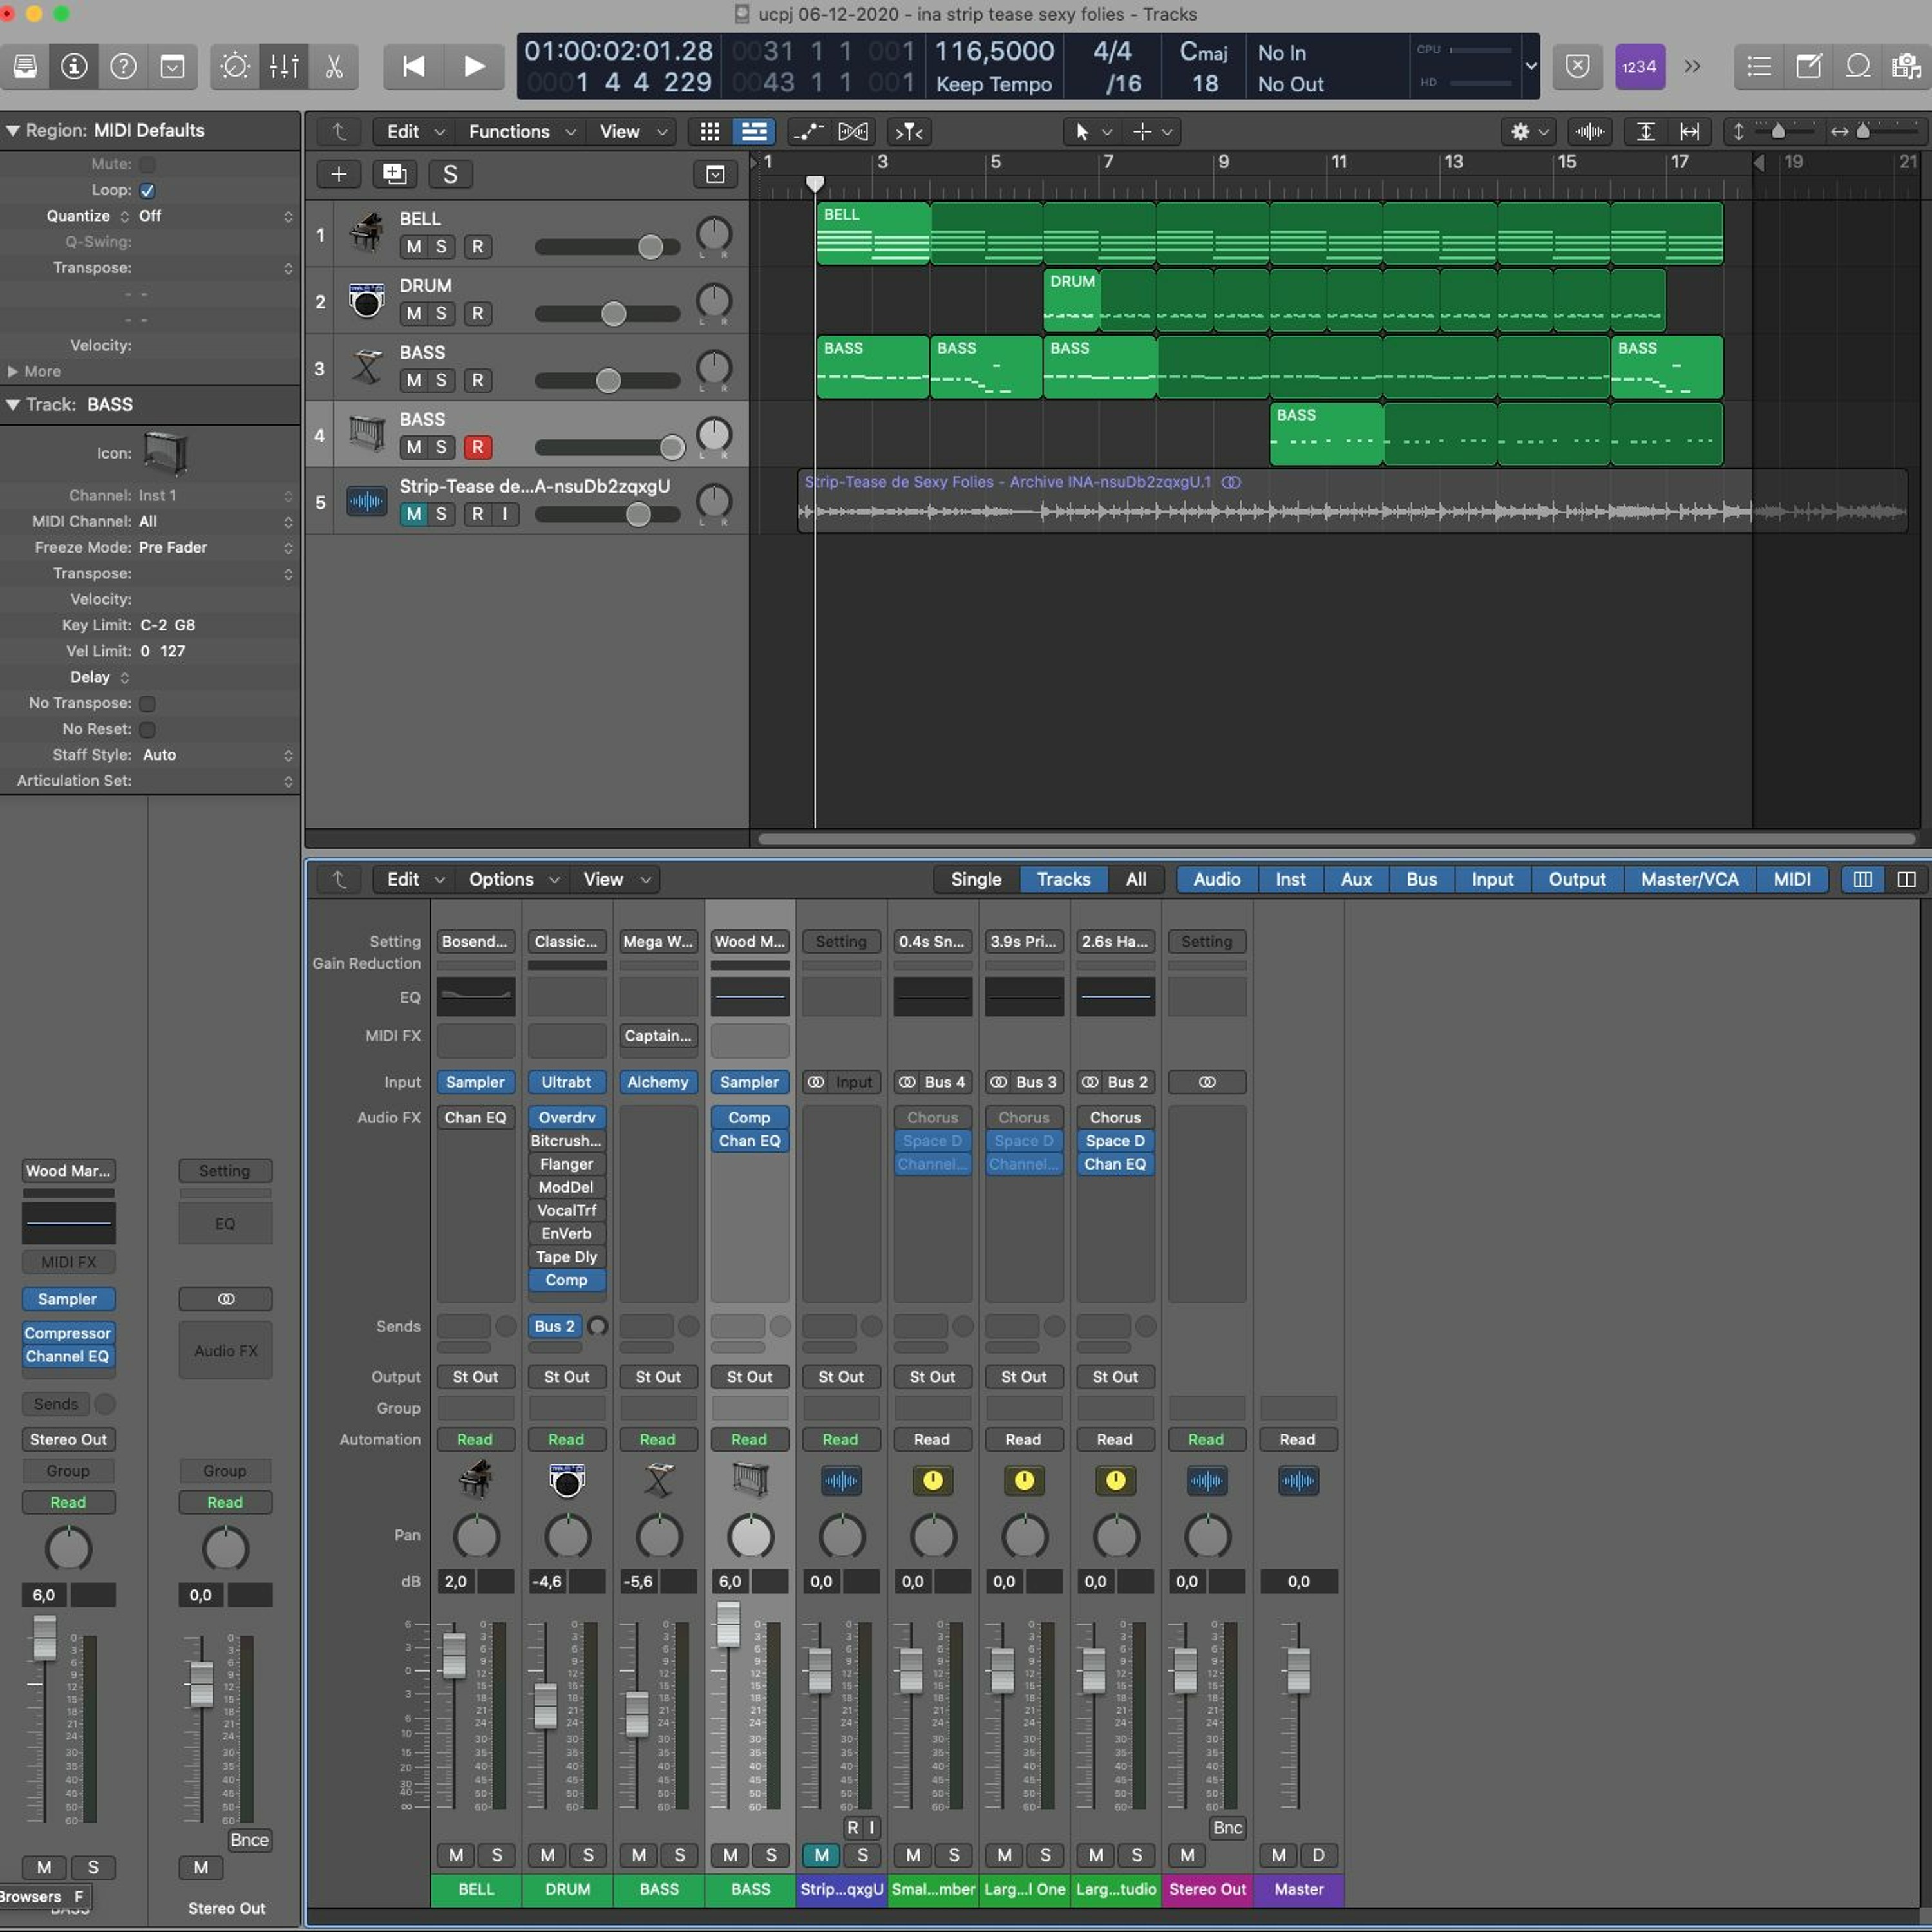Add a new track with plus button

pos(339,174)
